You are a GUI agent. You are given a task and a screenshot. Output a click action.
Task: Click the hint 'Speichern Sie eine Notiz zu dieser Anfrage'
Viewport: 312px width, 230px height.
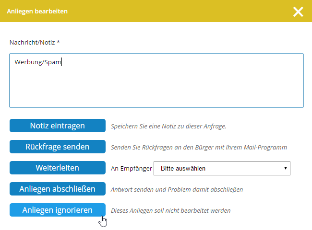tap(168, 126)
